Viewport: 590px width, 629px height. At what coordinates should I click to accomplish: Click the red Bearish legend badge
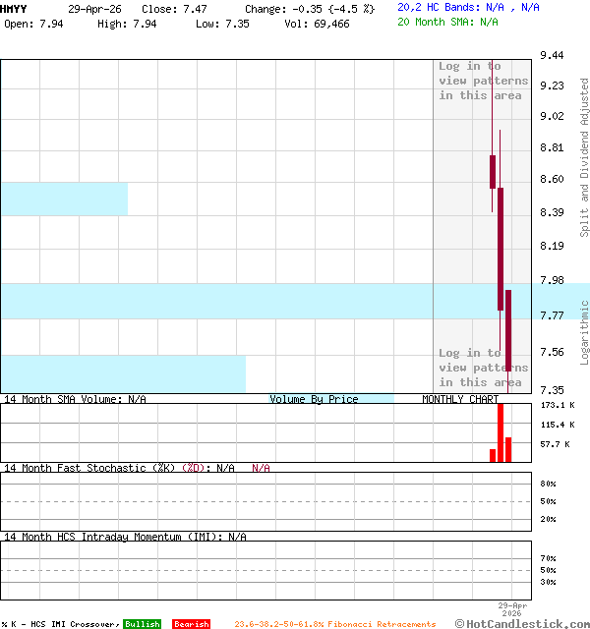click(191, 624)
